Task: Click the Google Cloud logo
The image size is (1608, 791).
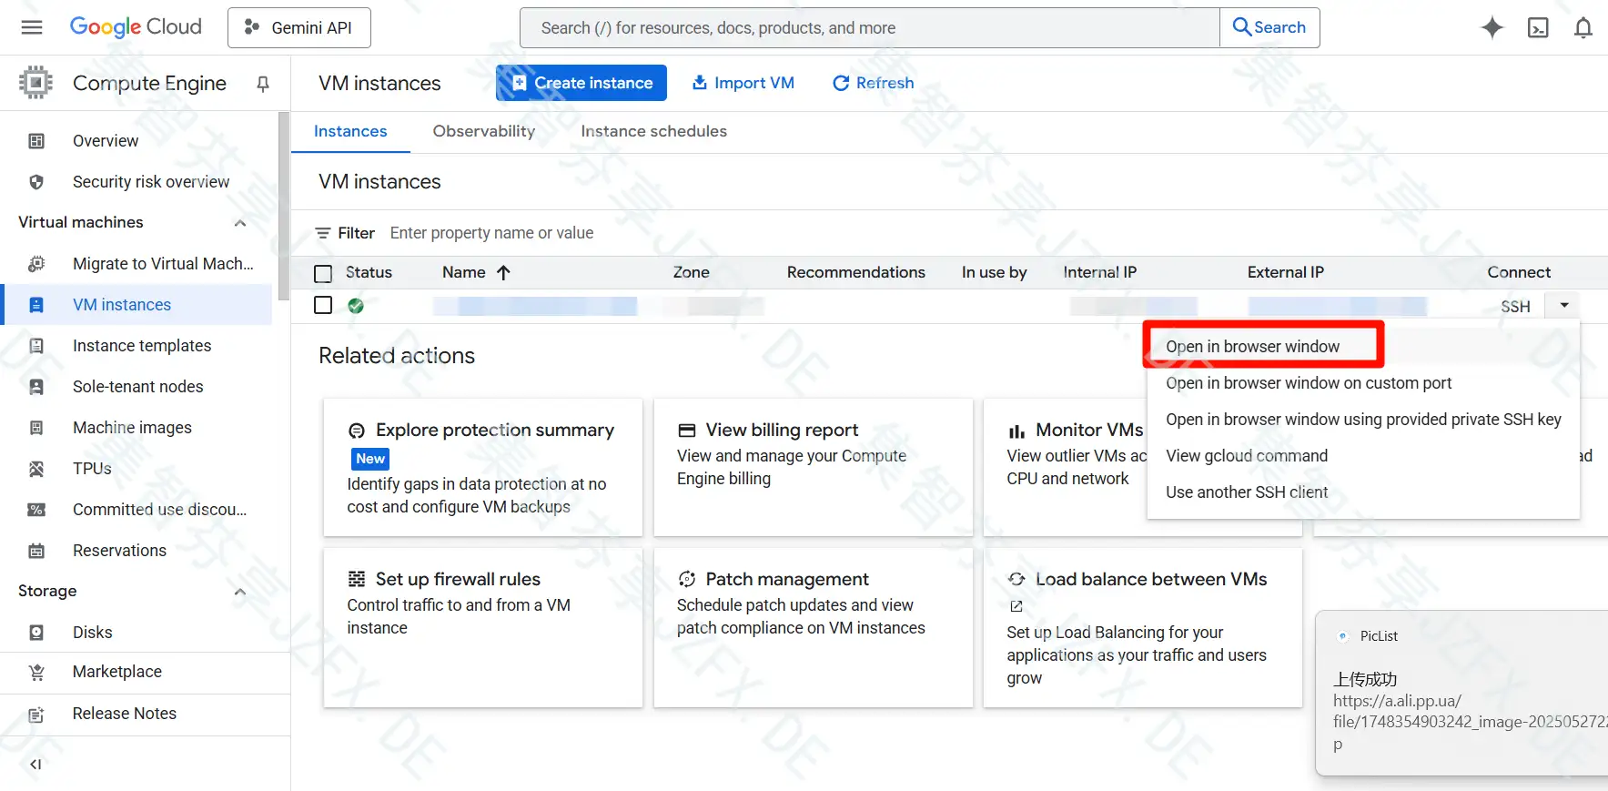Action: [x=136, y=27]
